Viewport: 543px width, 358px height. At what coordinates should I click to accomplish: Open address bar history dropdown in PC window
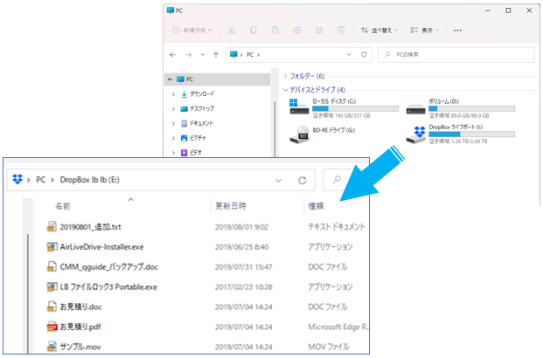349,55
